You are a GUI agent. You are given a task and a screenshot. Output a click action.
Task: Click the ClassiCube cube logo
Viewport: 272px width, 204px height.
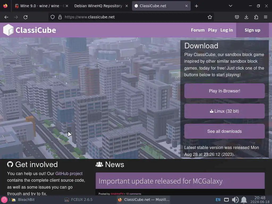point(8,30)
